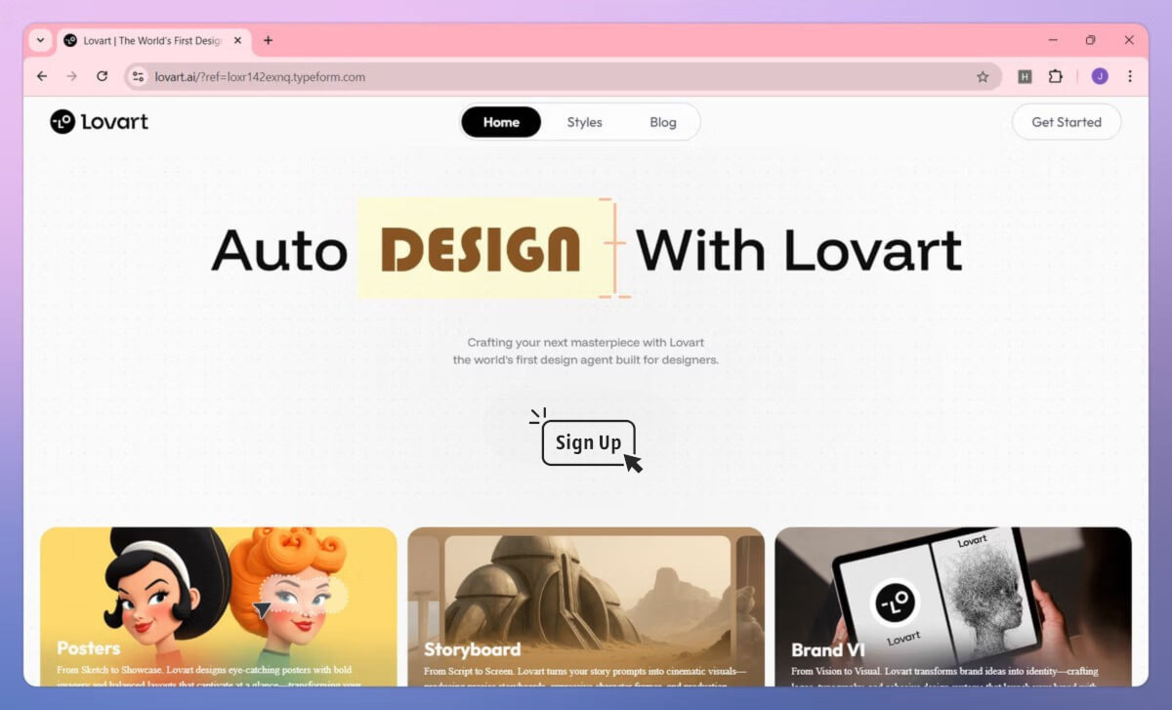Open a new browser tab

(x=269, y=40)
